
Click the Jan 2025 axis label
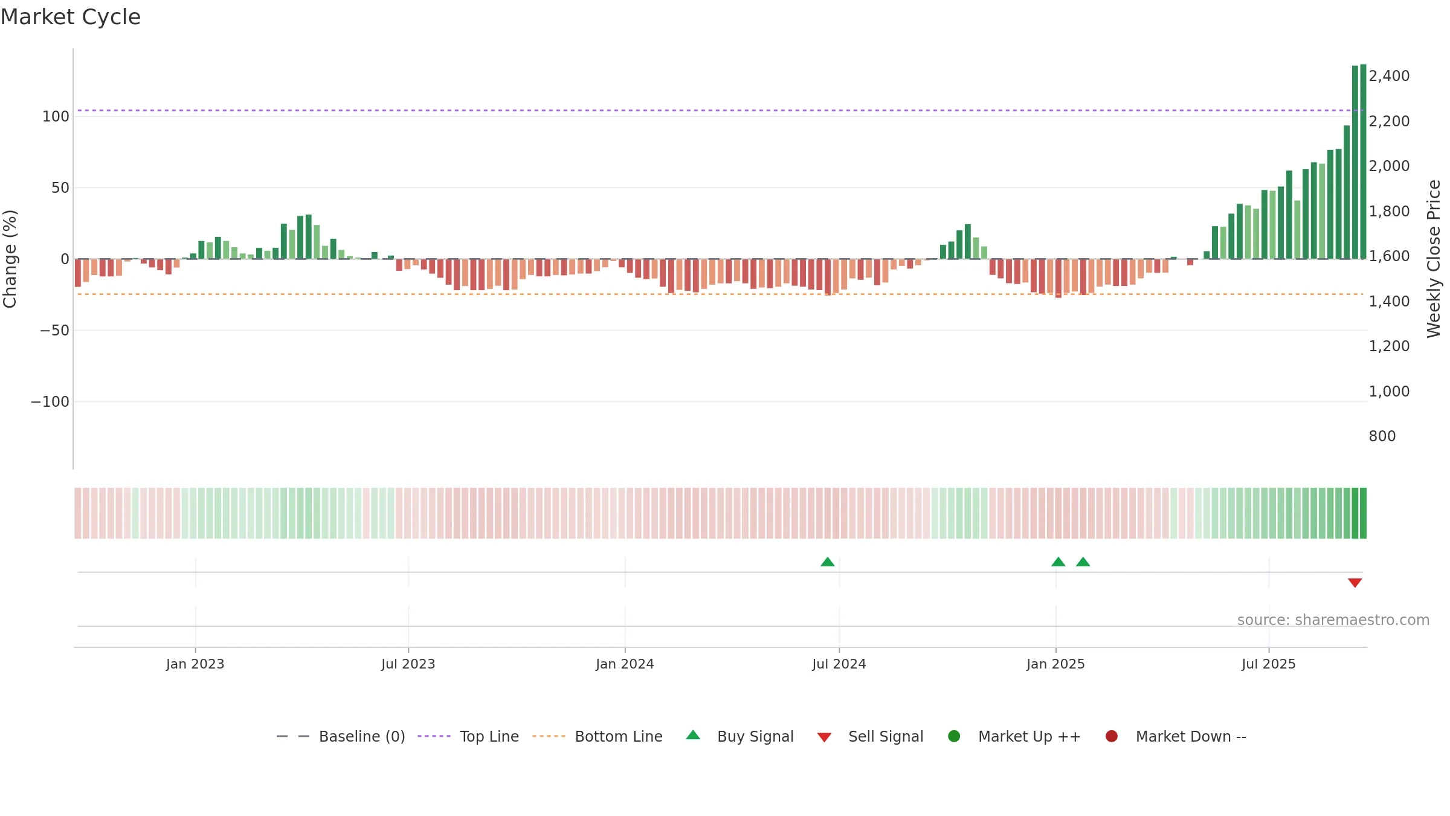tap(1055, 664)
